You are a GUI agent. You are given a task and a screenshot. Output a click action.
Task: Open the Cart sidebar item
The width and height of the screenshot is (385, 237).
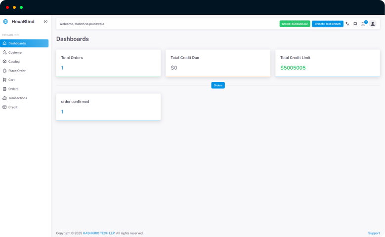coord(24,79)
